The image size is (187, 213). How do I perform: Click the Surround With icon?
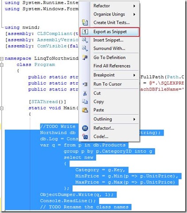[x=85, y=49]
